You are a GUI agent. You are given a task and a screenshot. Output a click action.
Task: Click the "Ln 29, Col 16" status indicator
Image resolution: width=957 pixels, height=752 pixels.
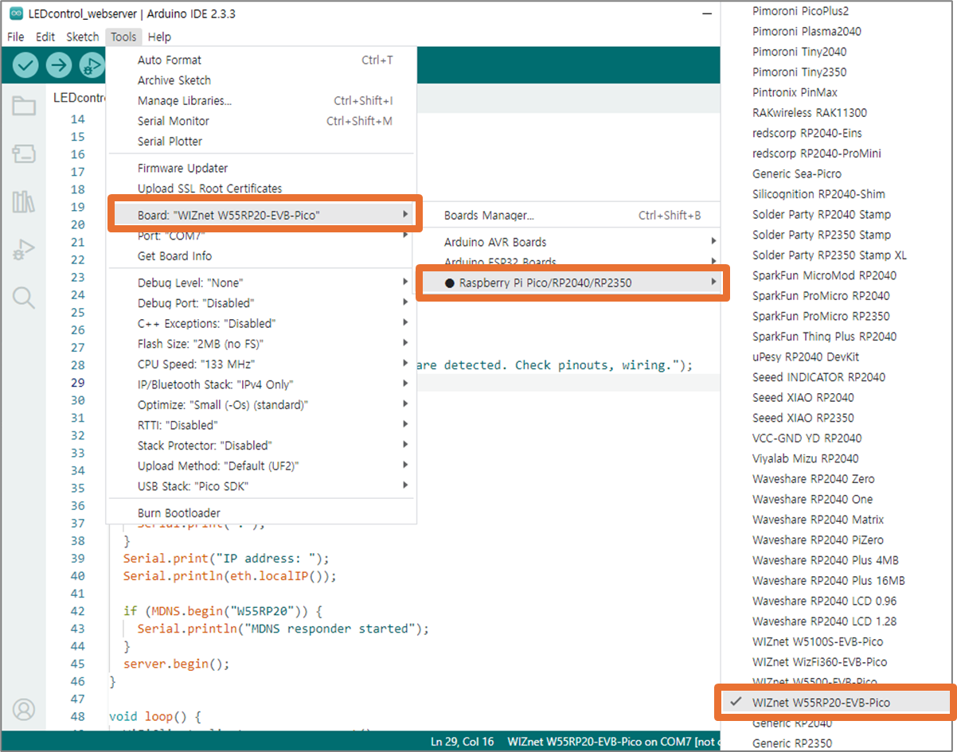click(x=461, y=742)
